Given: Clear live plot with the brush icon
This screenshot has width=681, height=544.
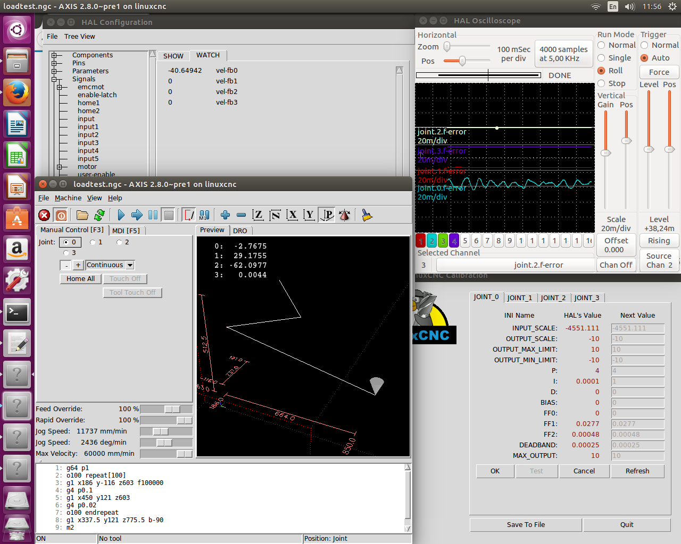Looking at the screenshot, I should pos(367,215).
